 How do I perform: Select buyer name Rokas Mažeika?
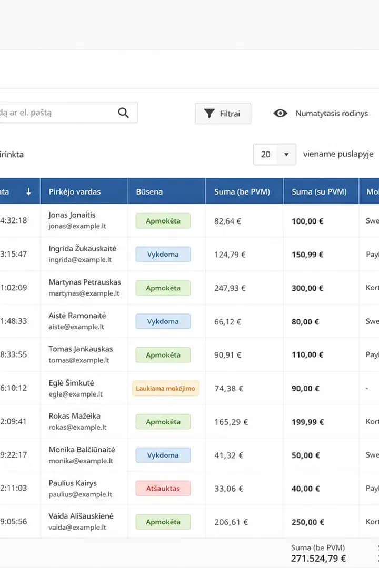pyautogui.click(x=75, y=416)
